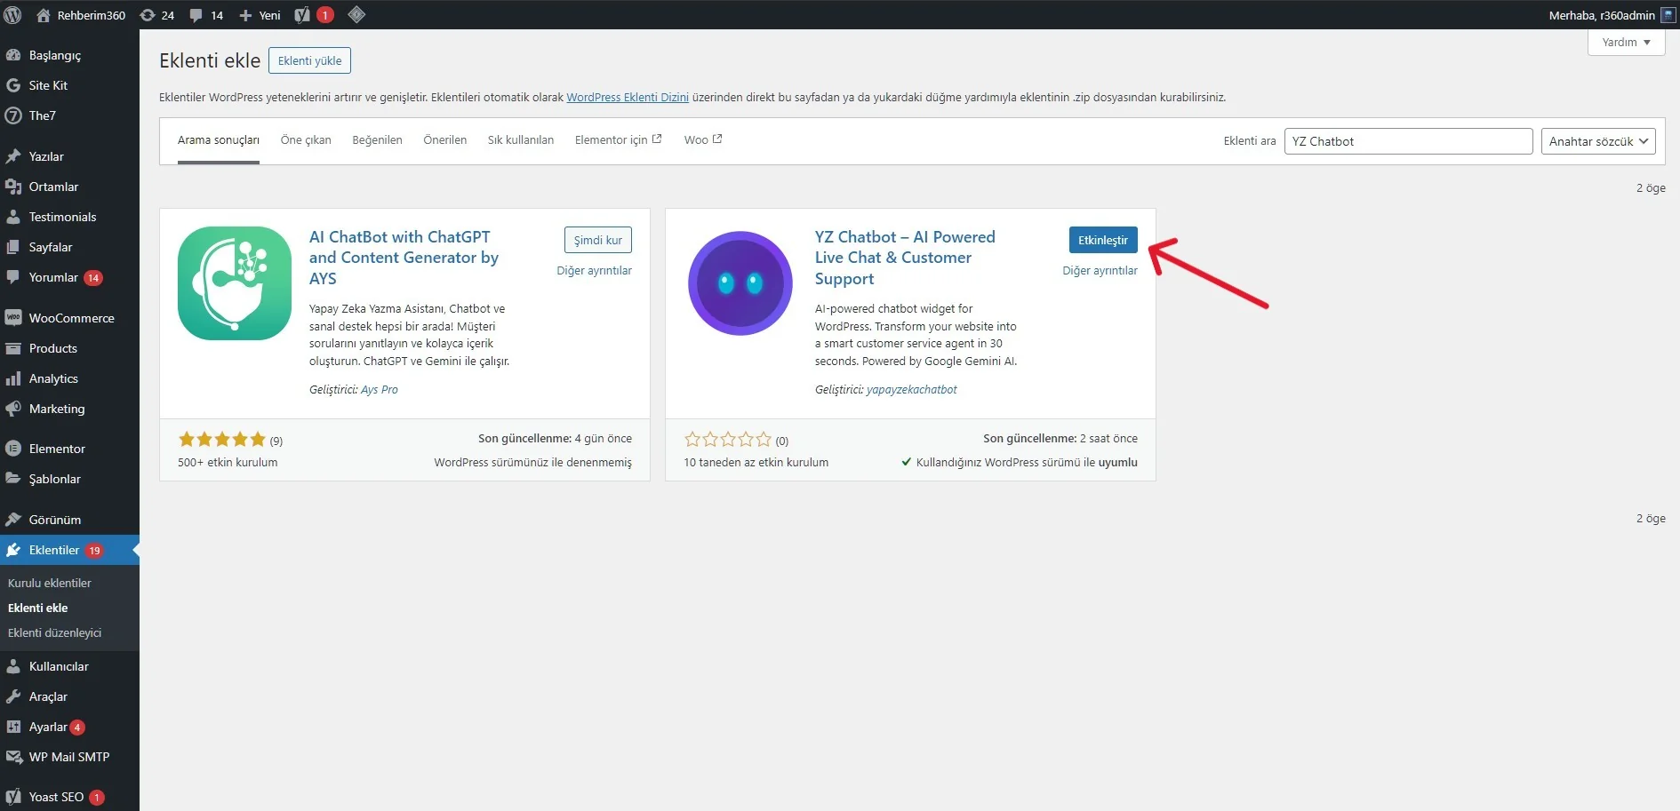Open the WordPress Eklenti Dizini link
Image resolution: width=1680 pixels, height=811 pixels.
[x=627, y=98]
